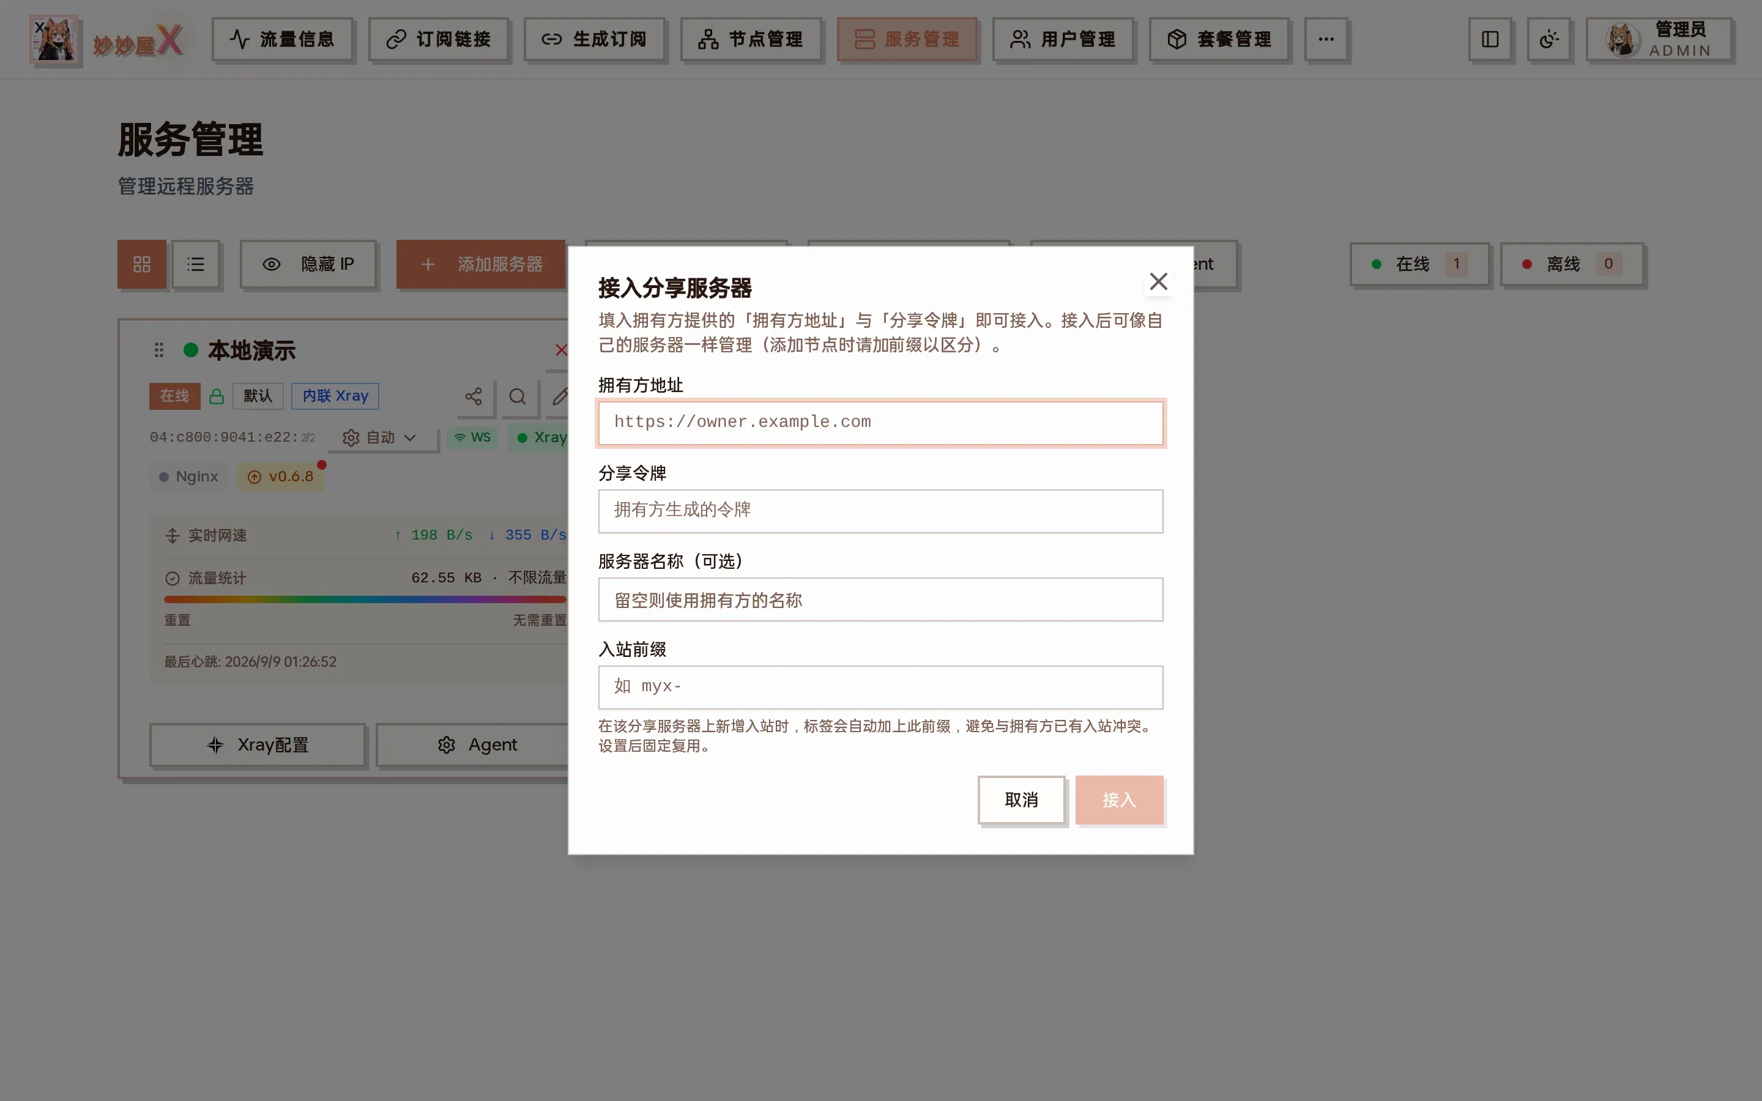Toggle 隐藏 IP visibility

(x=308, y=264)
